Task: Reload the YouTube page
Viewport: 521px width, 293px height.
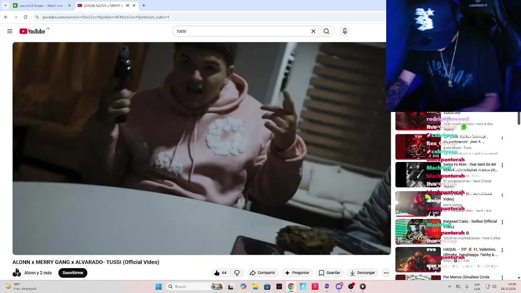Action: click(x=25, y=17)
